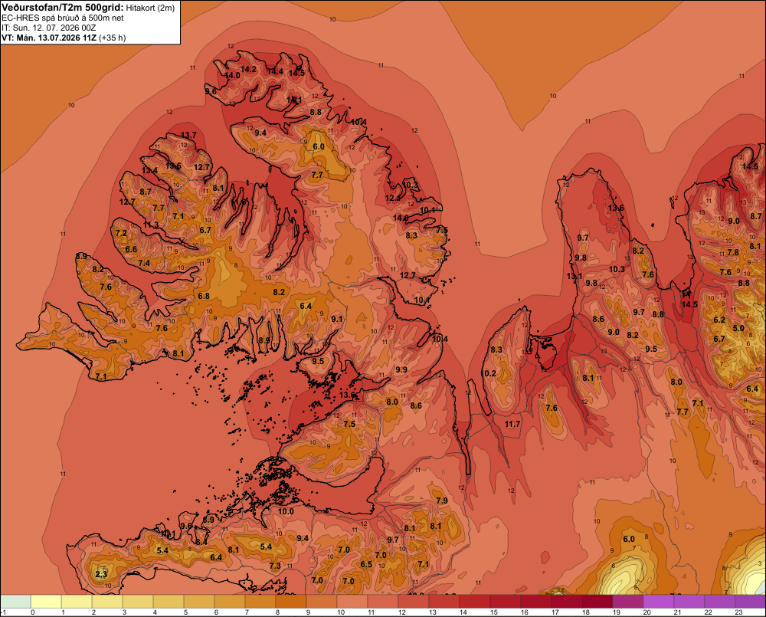Viewport: 766px width, 617px height.
Task: Select the 6.2 temperature label
Action: tap(719, 320)
